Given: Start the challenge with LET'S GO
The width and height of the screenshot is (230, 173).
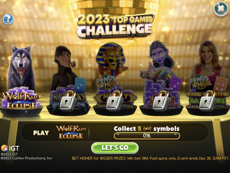Looking at the screenshot, I should coord(115,148).
